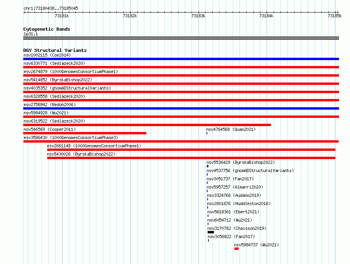Click the red bar under nsv6319522
The width and height of the screenshot is (350, 264).
147,125
